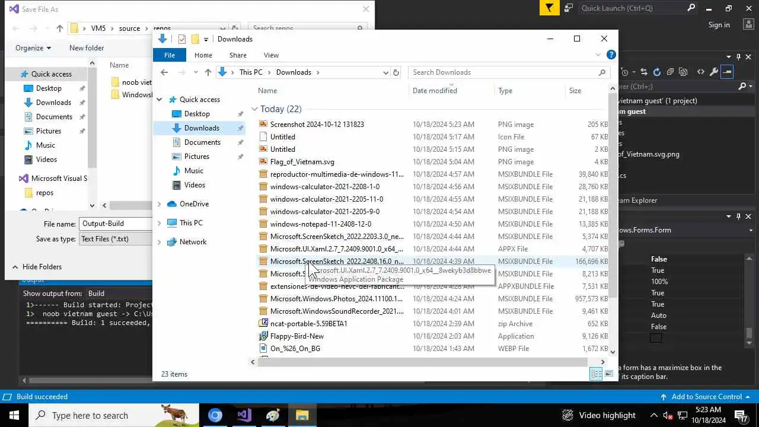The image size is (759, 427).
Task: Expand the Downloads window ribbon chevron
Action: [x=598, y=55]
